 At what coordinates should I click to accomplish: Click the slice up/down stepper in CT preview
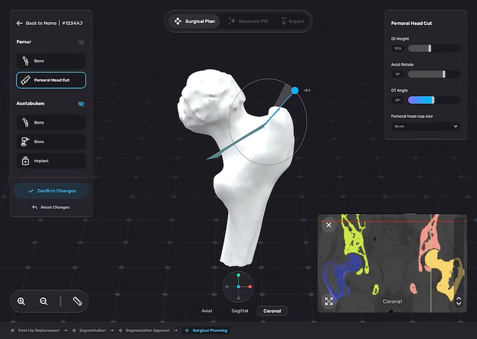click(459, 301)
